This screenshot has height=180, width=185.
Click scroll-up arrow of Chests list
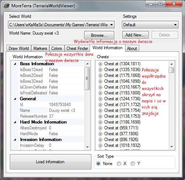(x=172, y=64)
